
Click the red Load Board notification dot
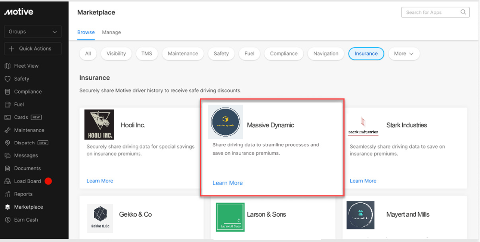coord(48,181)
